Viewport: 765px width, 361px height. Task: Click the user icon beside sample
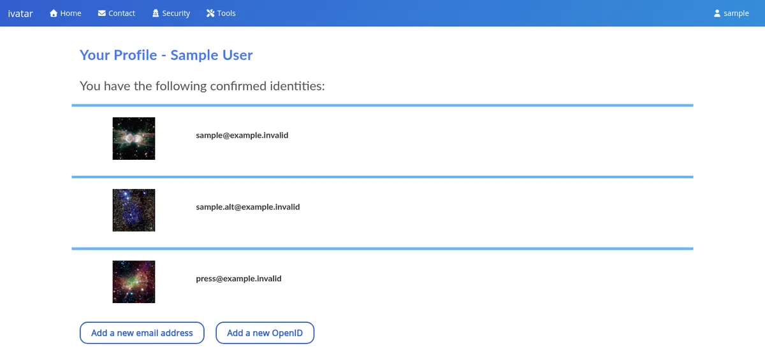717,13
